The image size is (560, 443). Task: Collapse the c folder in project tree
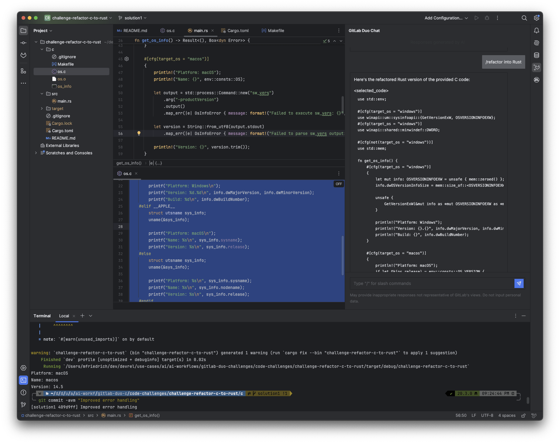coord(42,49)
